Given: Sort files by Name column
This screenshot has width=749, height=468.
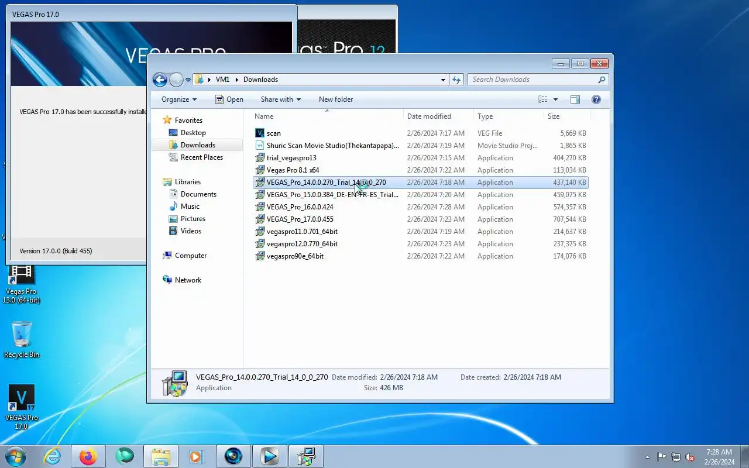Looking at the screenshot, I should tap(327, 116).
